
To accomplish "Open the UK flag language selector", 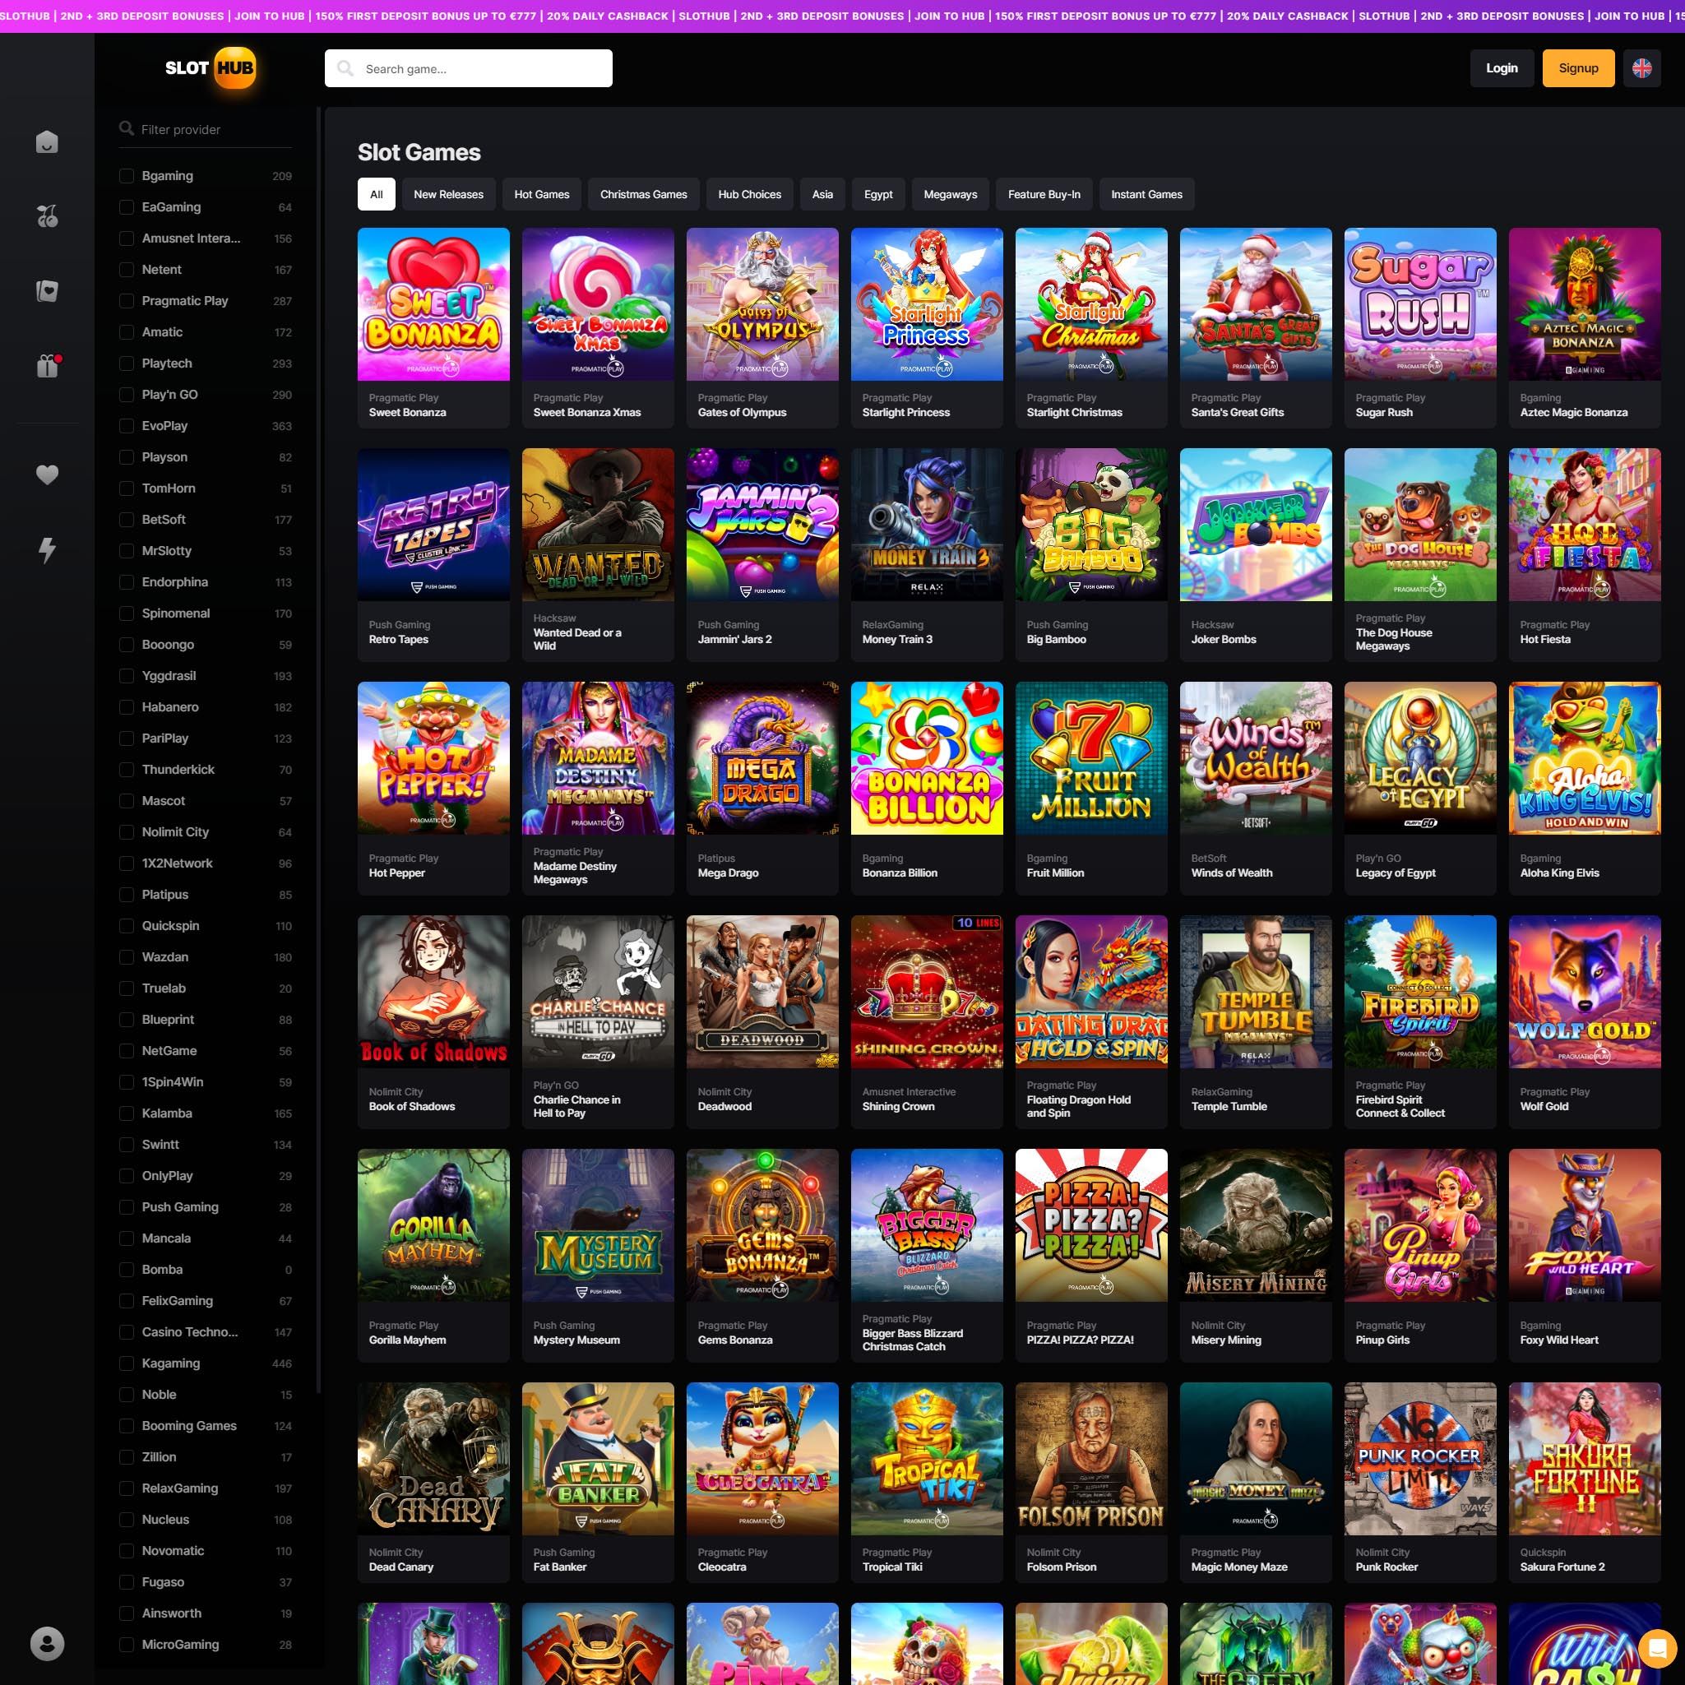I will (1641, 68).
